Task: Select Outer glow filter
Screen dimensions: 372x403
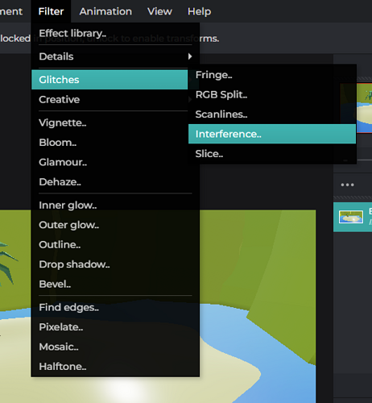Action: (x=115, y=225)
